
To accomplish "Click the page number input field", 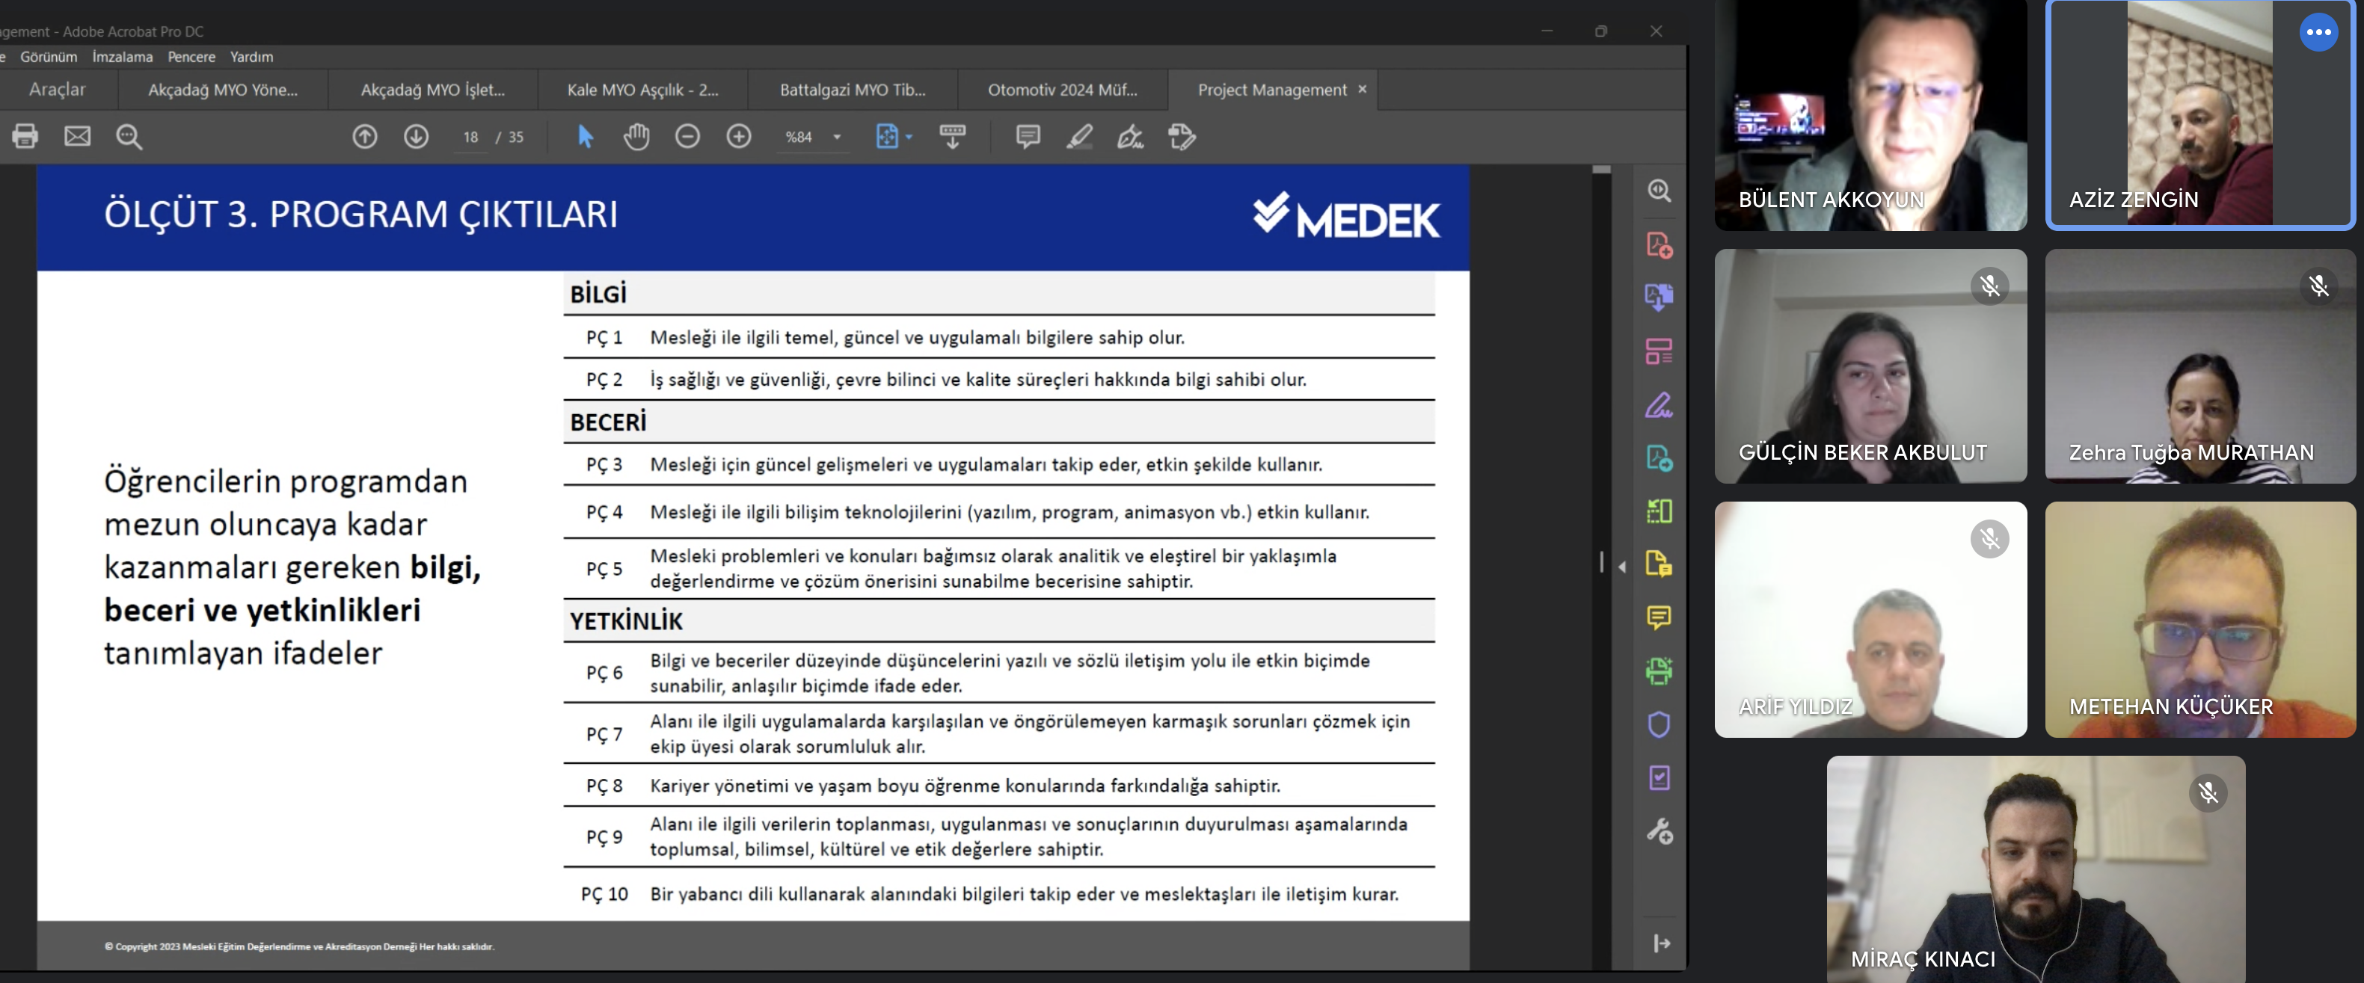I will point(471,137).
